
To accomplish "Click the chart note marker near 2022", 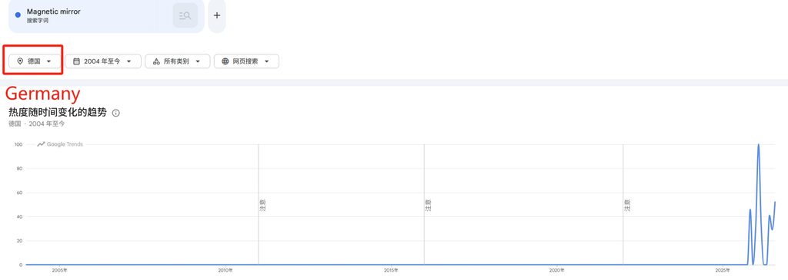I will point(627,206).
